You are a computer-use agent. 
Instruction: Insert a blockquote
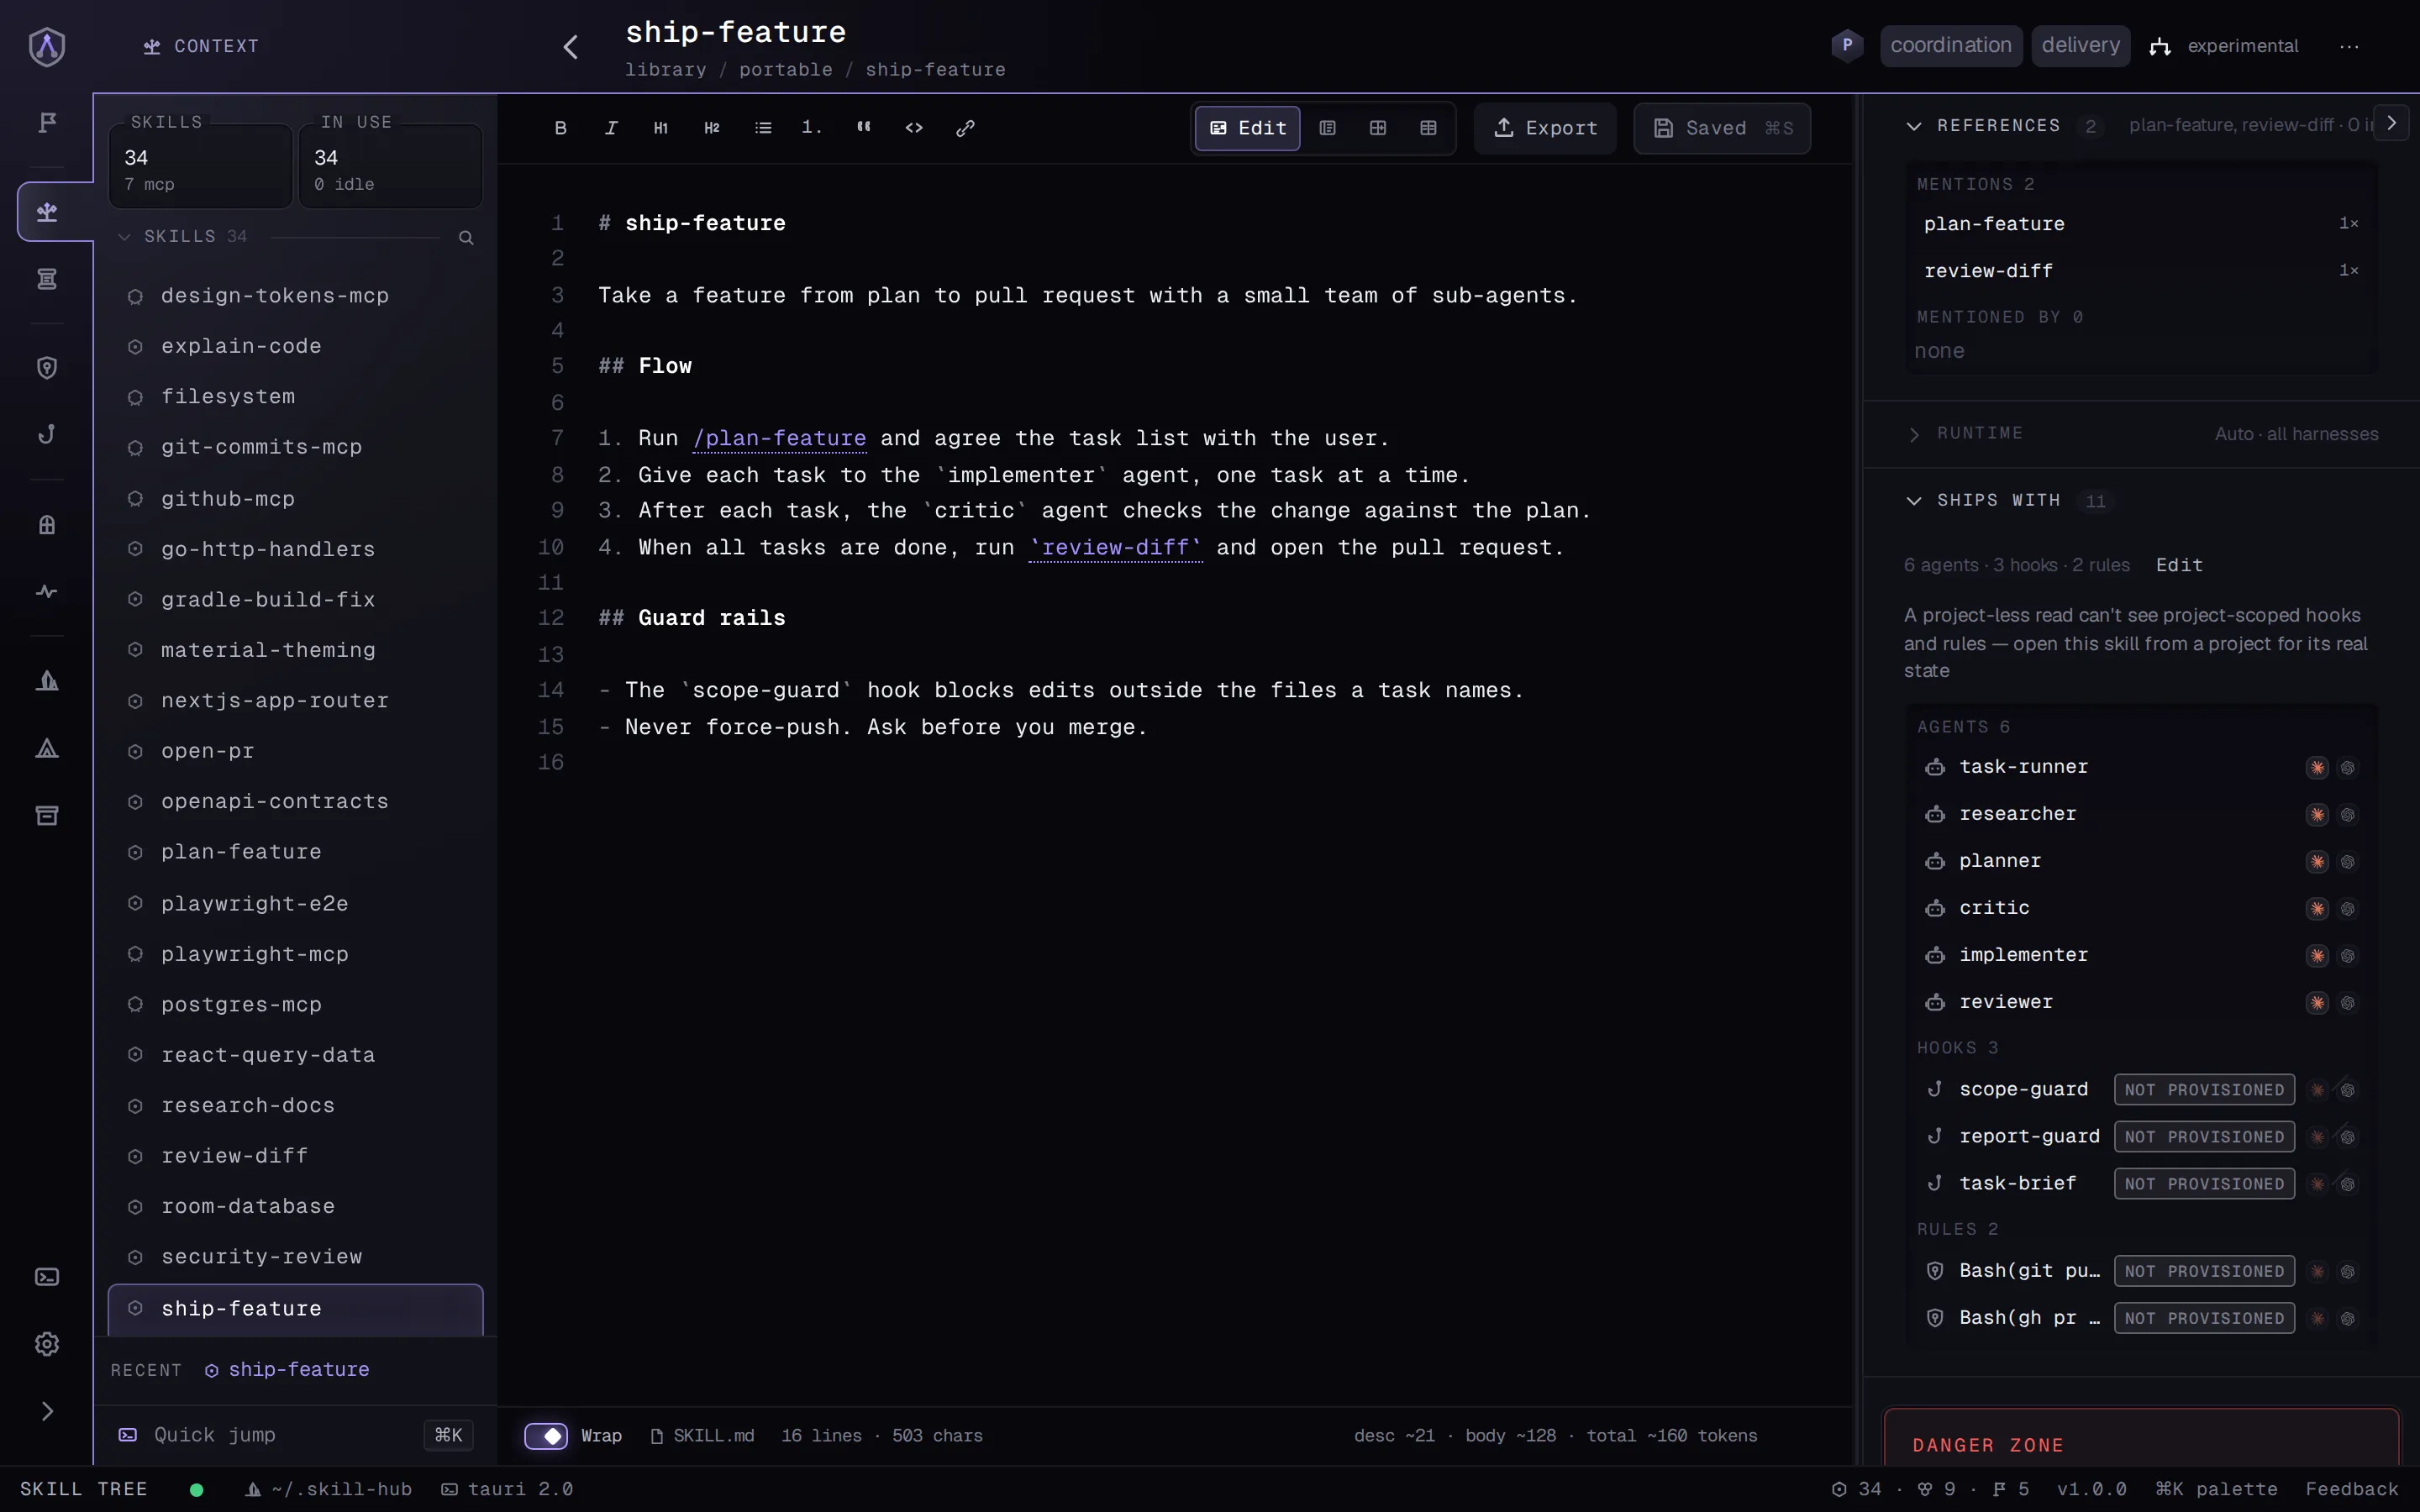tap(864, 128)
